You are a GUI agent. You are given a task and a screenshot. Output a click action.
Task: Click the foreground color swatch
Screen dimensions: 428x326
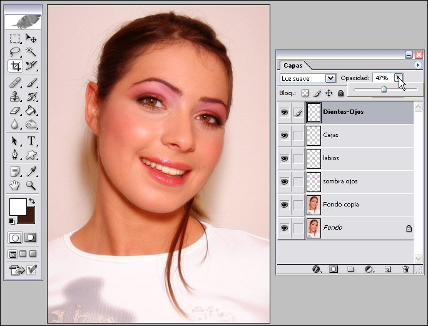click(18, 207)
